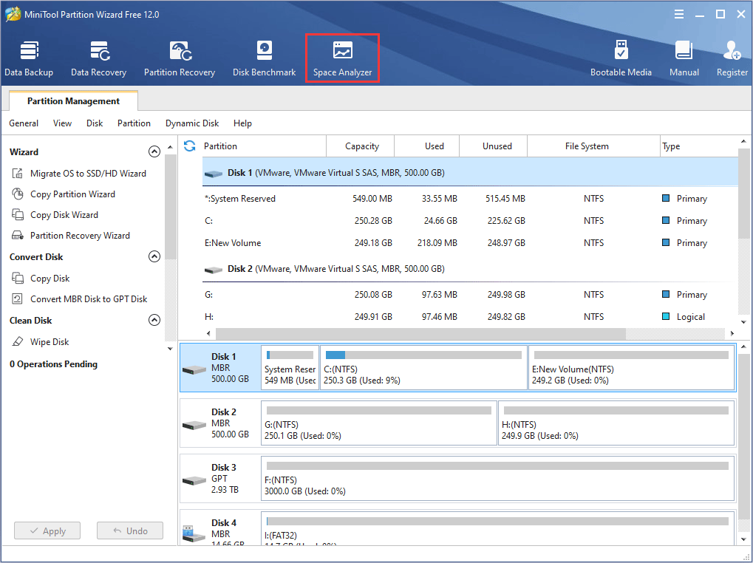Sort by the File System column header
The image size is (753, 563).
[x=593, y=146]
